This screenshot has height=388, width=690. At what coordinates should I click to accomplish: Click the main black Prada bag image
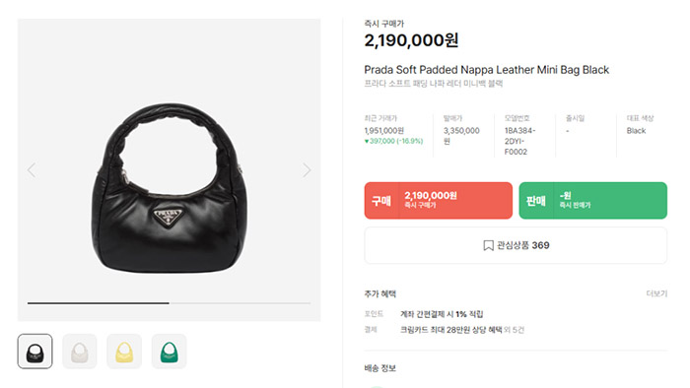[x=169, y=188]
